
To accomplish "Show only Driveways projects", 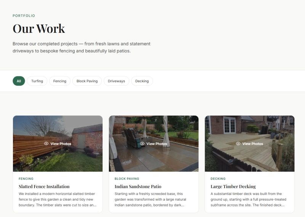I will (117, 81).
